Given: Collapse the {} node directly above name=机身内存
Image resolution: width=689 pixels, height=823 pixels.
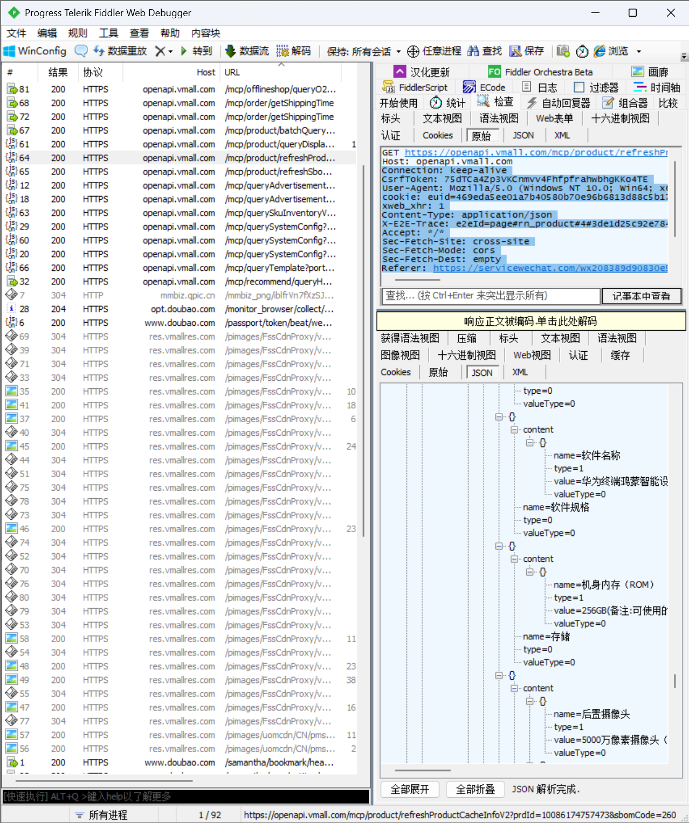Looking at the screenshot, I should [530, 572].
